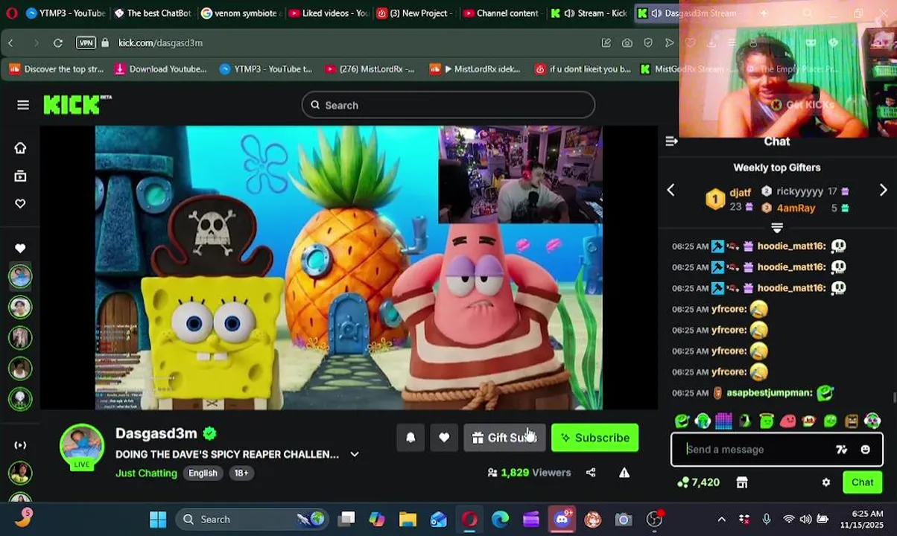Toggle the browser VPN badge

(x=86, y=43)
